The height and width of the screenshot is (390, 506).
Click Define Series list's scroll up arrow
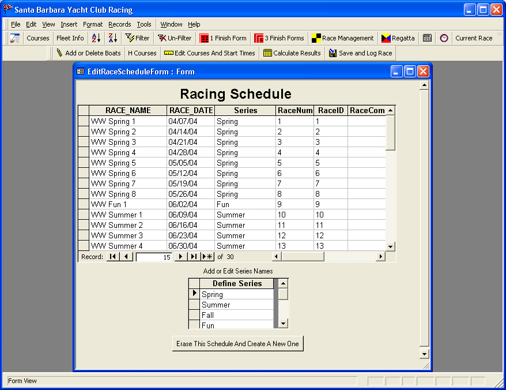pos(283,284)
